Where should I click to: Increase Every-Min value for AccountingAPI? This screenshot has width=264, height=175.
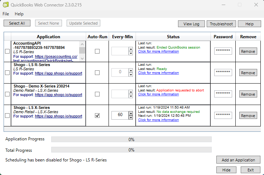(x=131, y=49)
